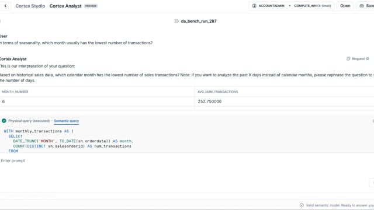Click the ACCOUNTADMIN role user icon
374x210 pixels.
tap(254, 6)
